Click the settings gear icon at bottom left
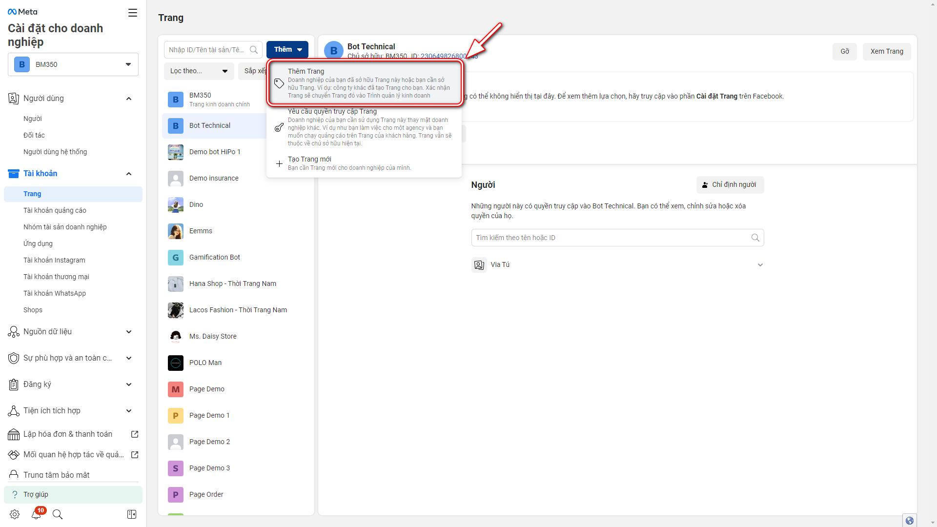This screenshot has width=937, height=527. [15, 514]
